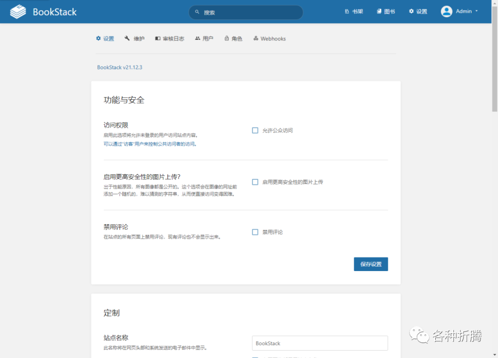Tick the 启用更高安全性的图片上传 checkbox
Viewport: 498px width, 358px height.
(x=255, y=182)
